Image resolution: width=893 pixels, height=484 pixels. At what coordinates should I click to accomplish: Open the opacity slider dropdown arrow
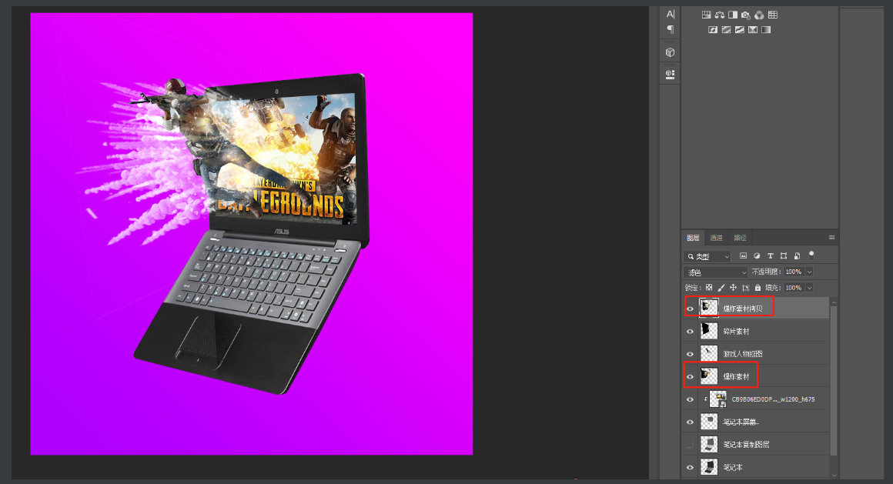click(809, 272)
